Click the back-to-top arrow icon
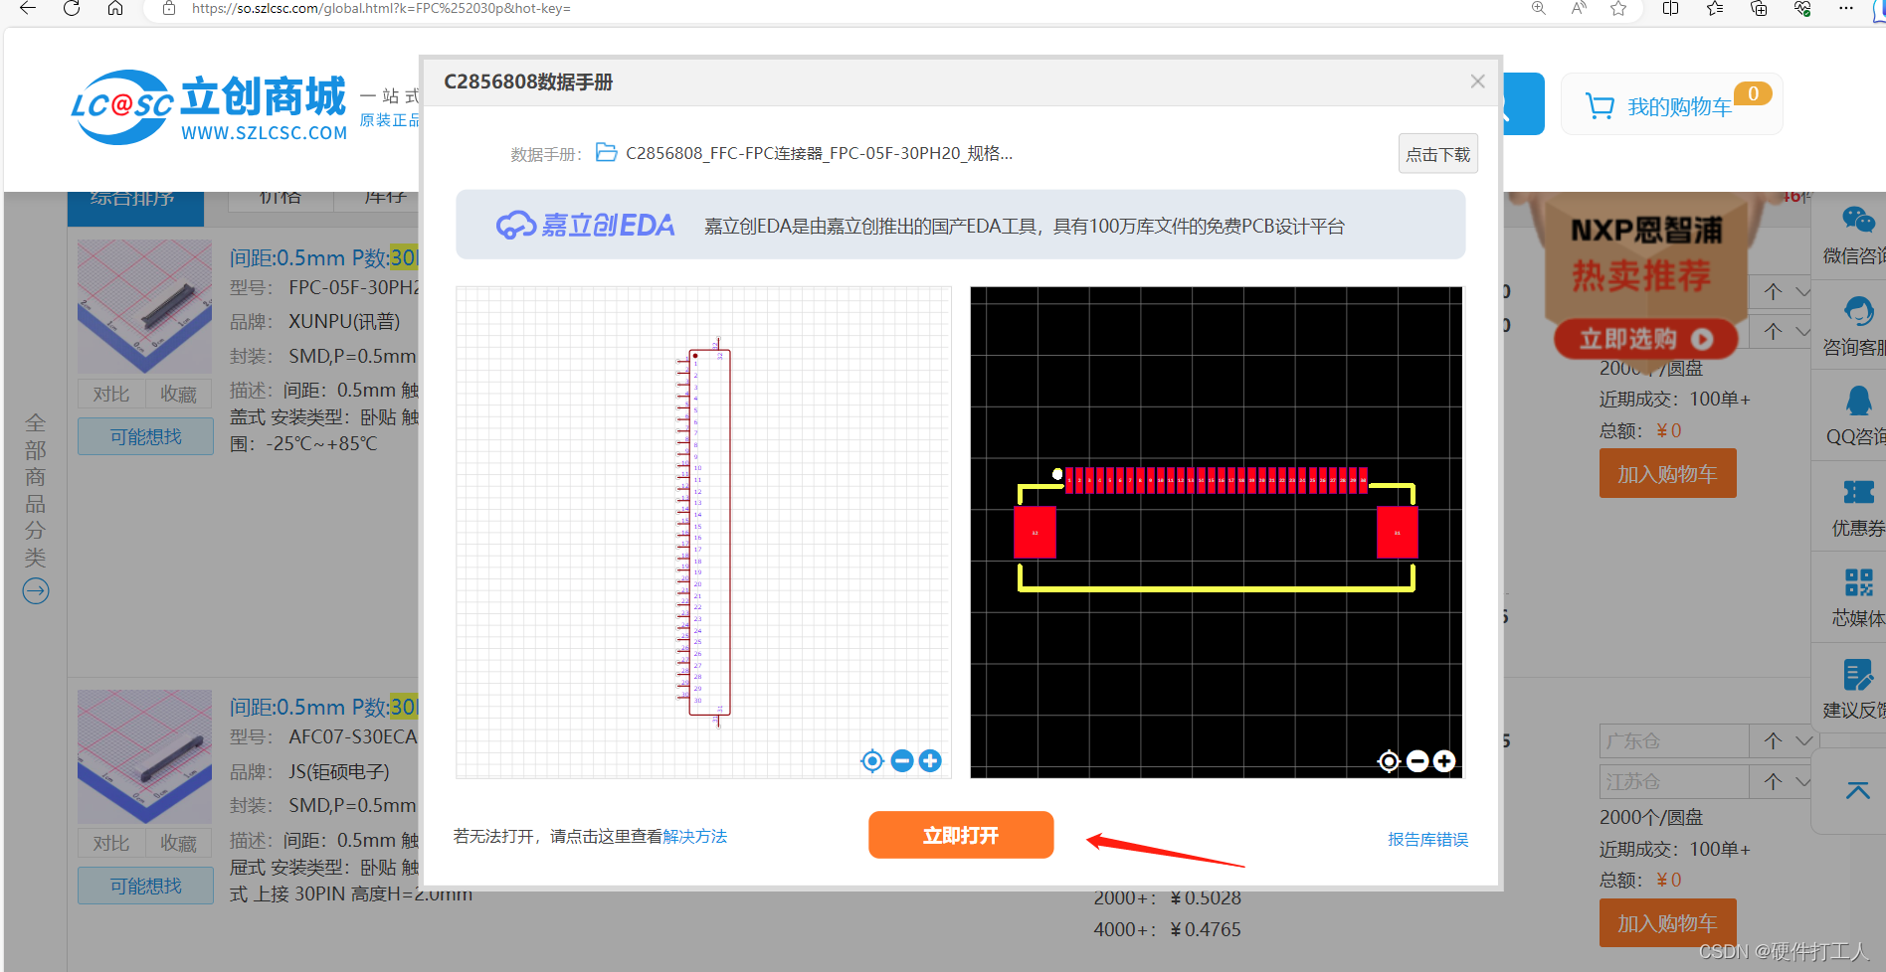The height and width of the screenshot is (972, 1886). [1857, 791]
